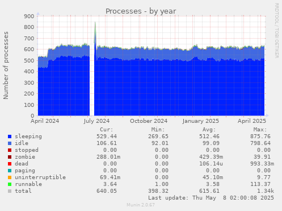Click the 'July 2024' x-axis label

(x=96, y=121)
